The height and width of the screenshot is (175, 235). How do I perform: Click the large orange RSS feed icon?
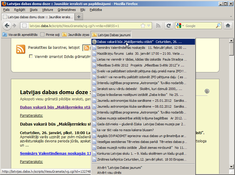21,49
